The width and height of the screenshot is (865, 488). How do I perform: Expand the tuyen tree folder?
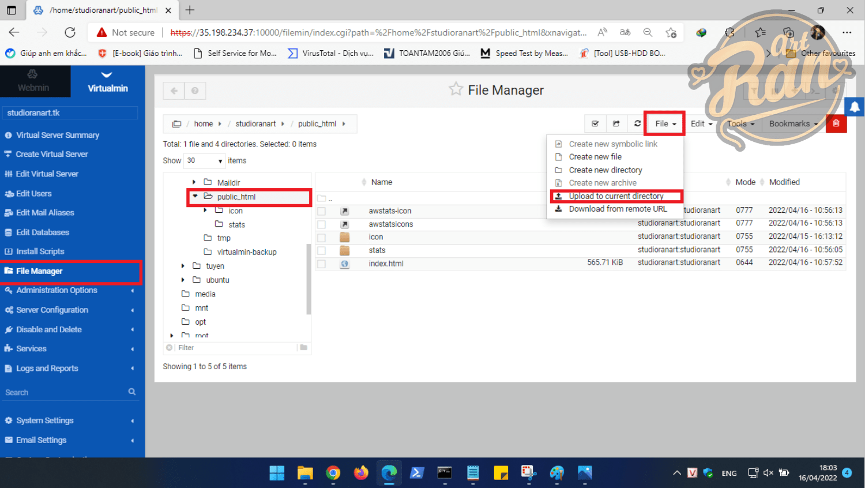point(183,266)
